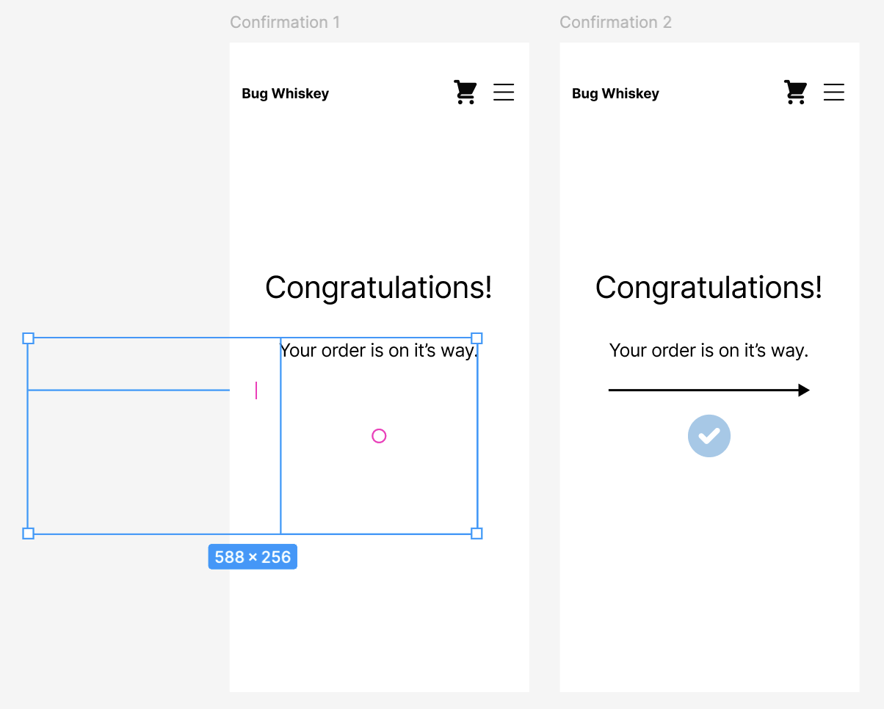Click the bottom-right selection resize handle
This screenshot has height=709, width=884.
(477, 534)
